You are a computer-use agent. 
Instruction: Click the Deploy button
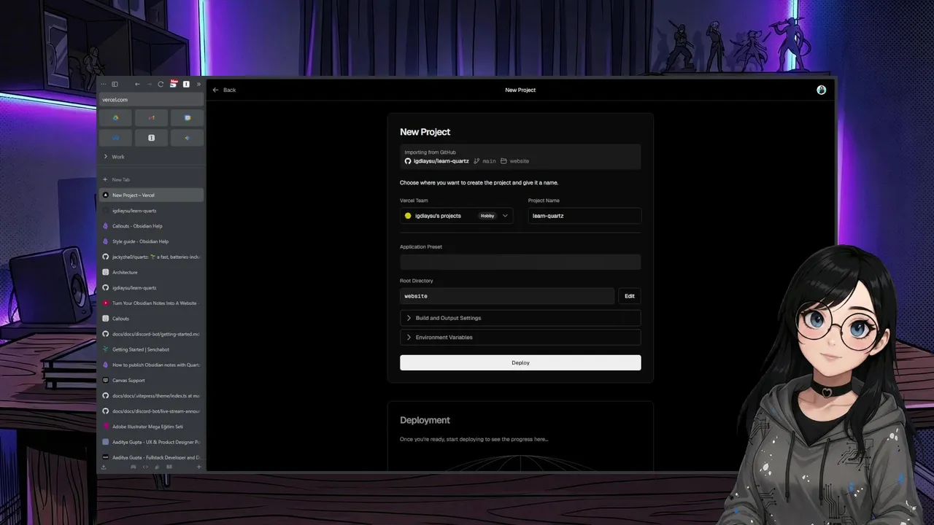(x=520, y=362)
